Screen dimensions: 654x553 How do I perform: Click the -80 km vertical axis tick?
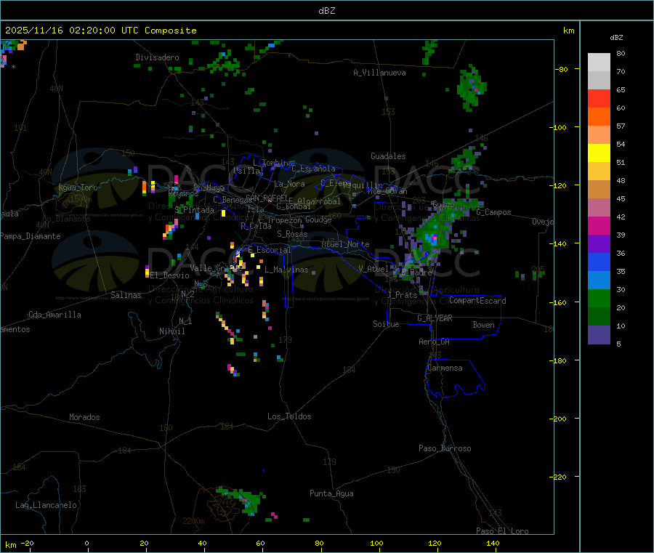tap(562, 69)
